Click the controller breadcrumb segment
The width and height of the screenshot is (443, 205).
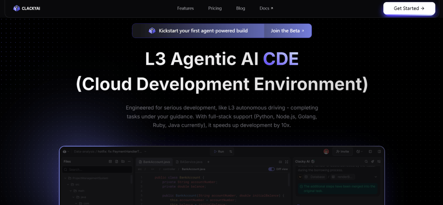pyautogui.click(x=169, y=169)
